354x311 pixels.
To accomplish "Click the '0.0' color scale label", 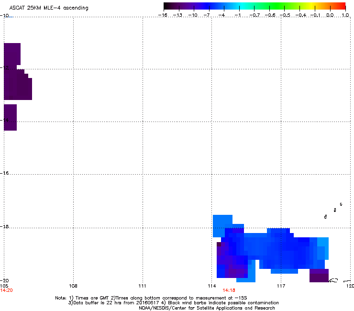I will (x=330, y=15).
